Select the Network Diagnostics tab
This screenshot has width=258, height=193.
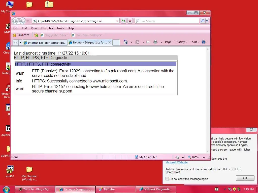[88, 42]
